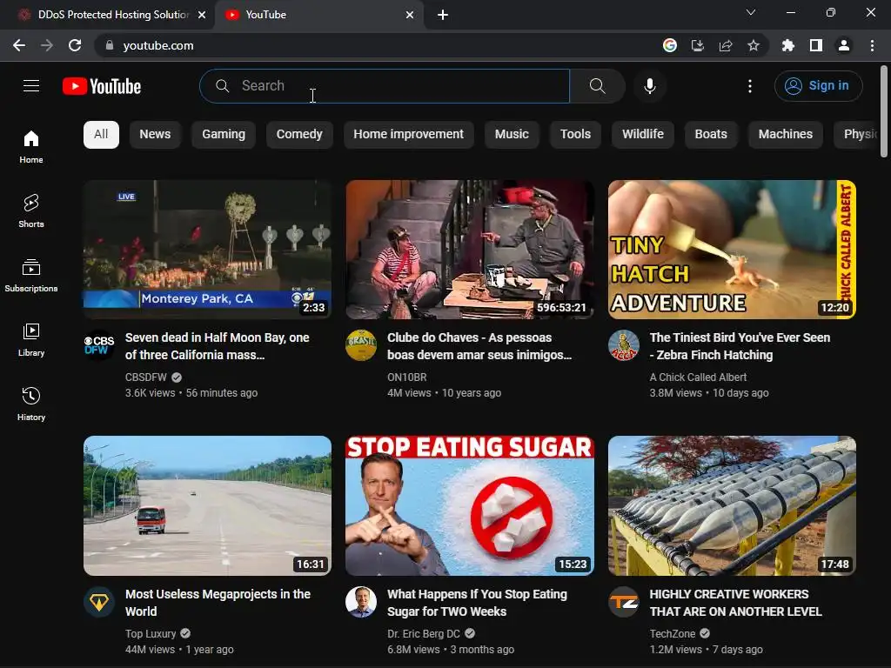
Task: Open Stop Eating Sugar video title
Action: [x=478, y=603]
